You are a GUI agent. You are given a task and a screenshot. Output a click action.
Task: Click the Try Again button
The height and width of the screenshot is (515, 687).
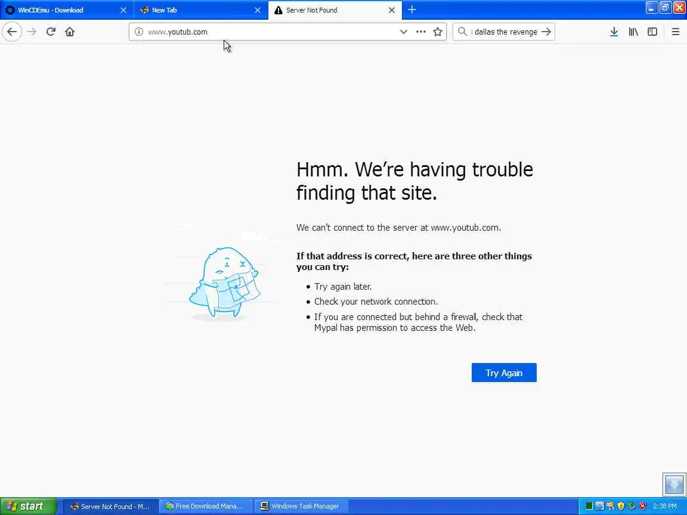[x=504, y=373]
